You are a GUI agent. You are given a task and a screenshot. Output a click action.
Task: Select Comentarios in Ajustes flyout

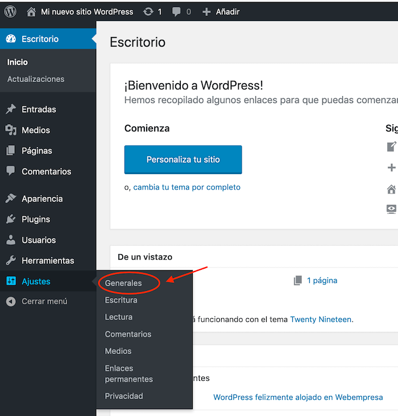point(128,334)
